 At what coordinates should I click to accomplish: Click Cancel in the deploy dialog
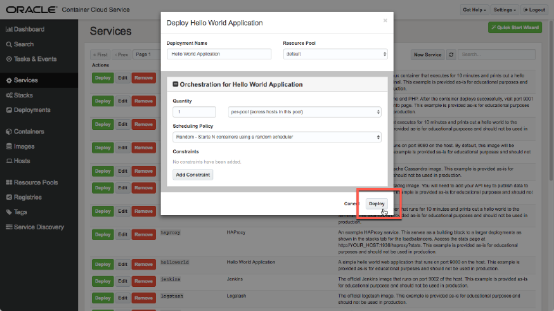[x=352, y=203]
